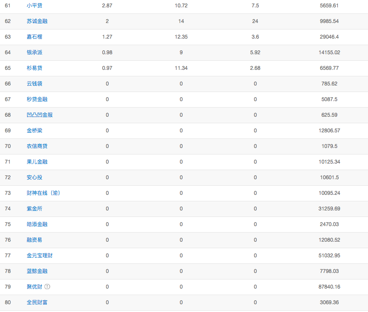View the 金桥梁 platform details
Viewport: 368px width, 312px height.
(35, 131)
